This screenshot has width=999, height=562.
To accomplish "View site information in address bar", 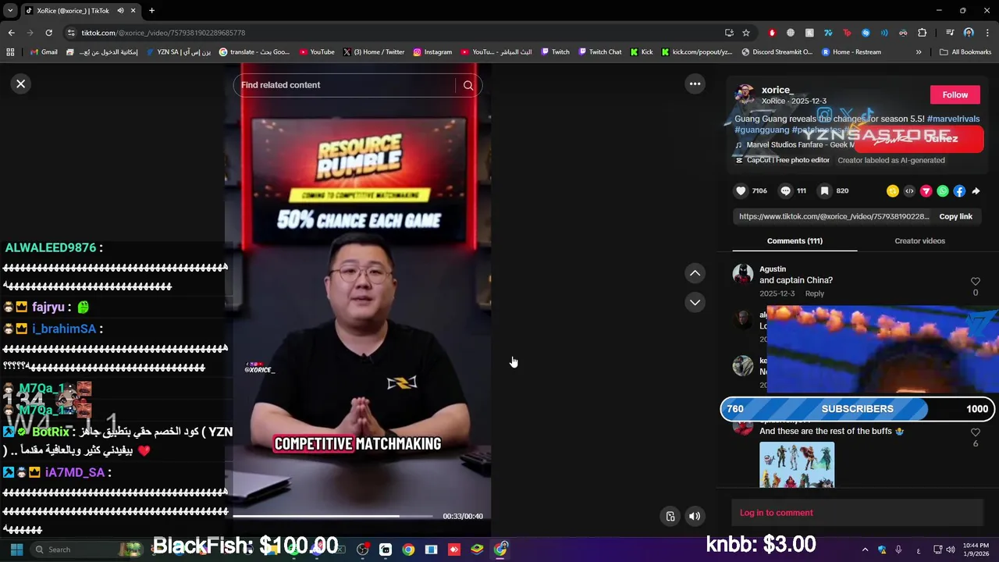I will [71, 33].
